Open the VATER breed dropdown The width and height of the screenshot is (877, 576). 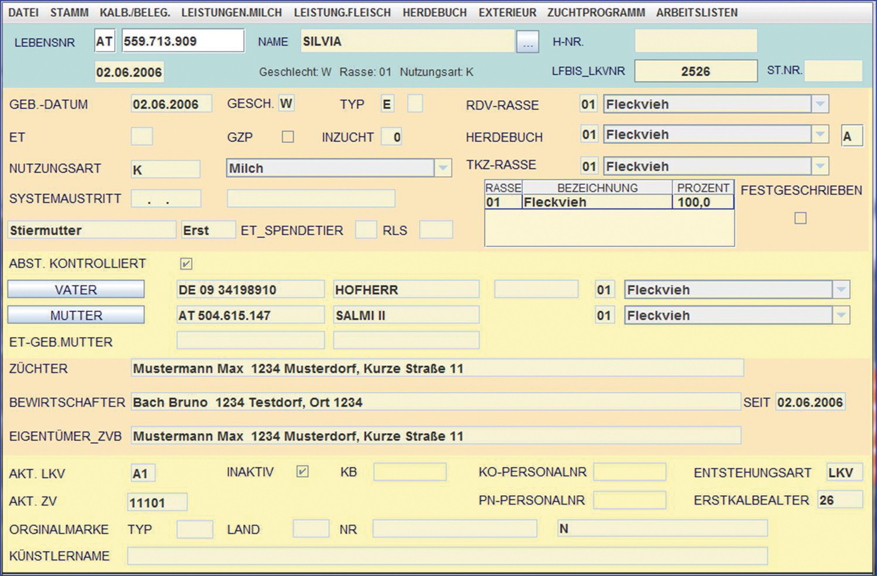[x=841, y=290]
